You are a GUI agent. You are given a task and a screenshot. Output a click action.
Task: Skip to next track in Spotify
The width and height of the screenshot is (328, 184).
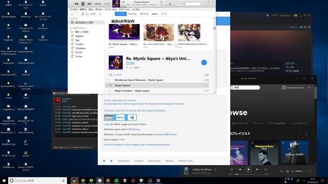(257, 169)
